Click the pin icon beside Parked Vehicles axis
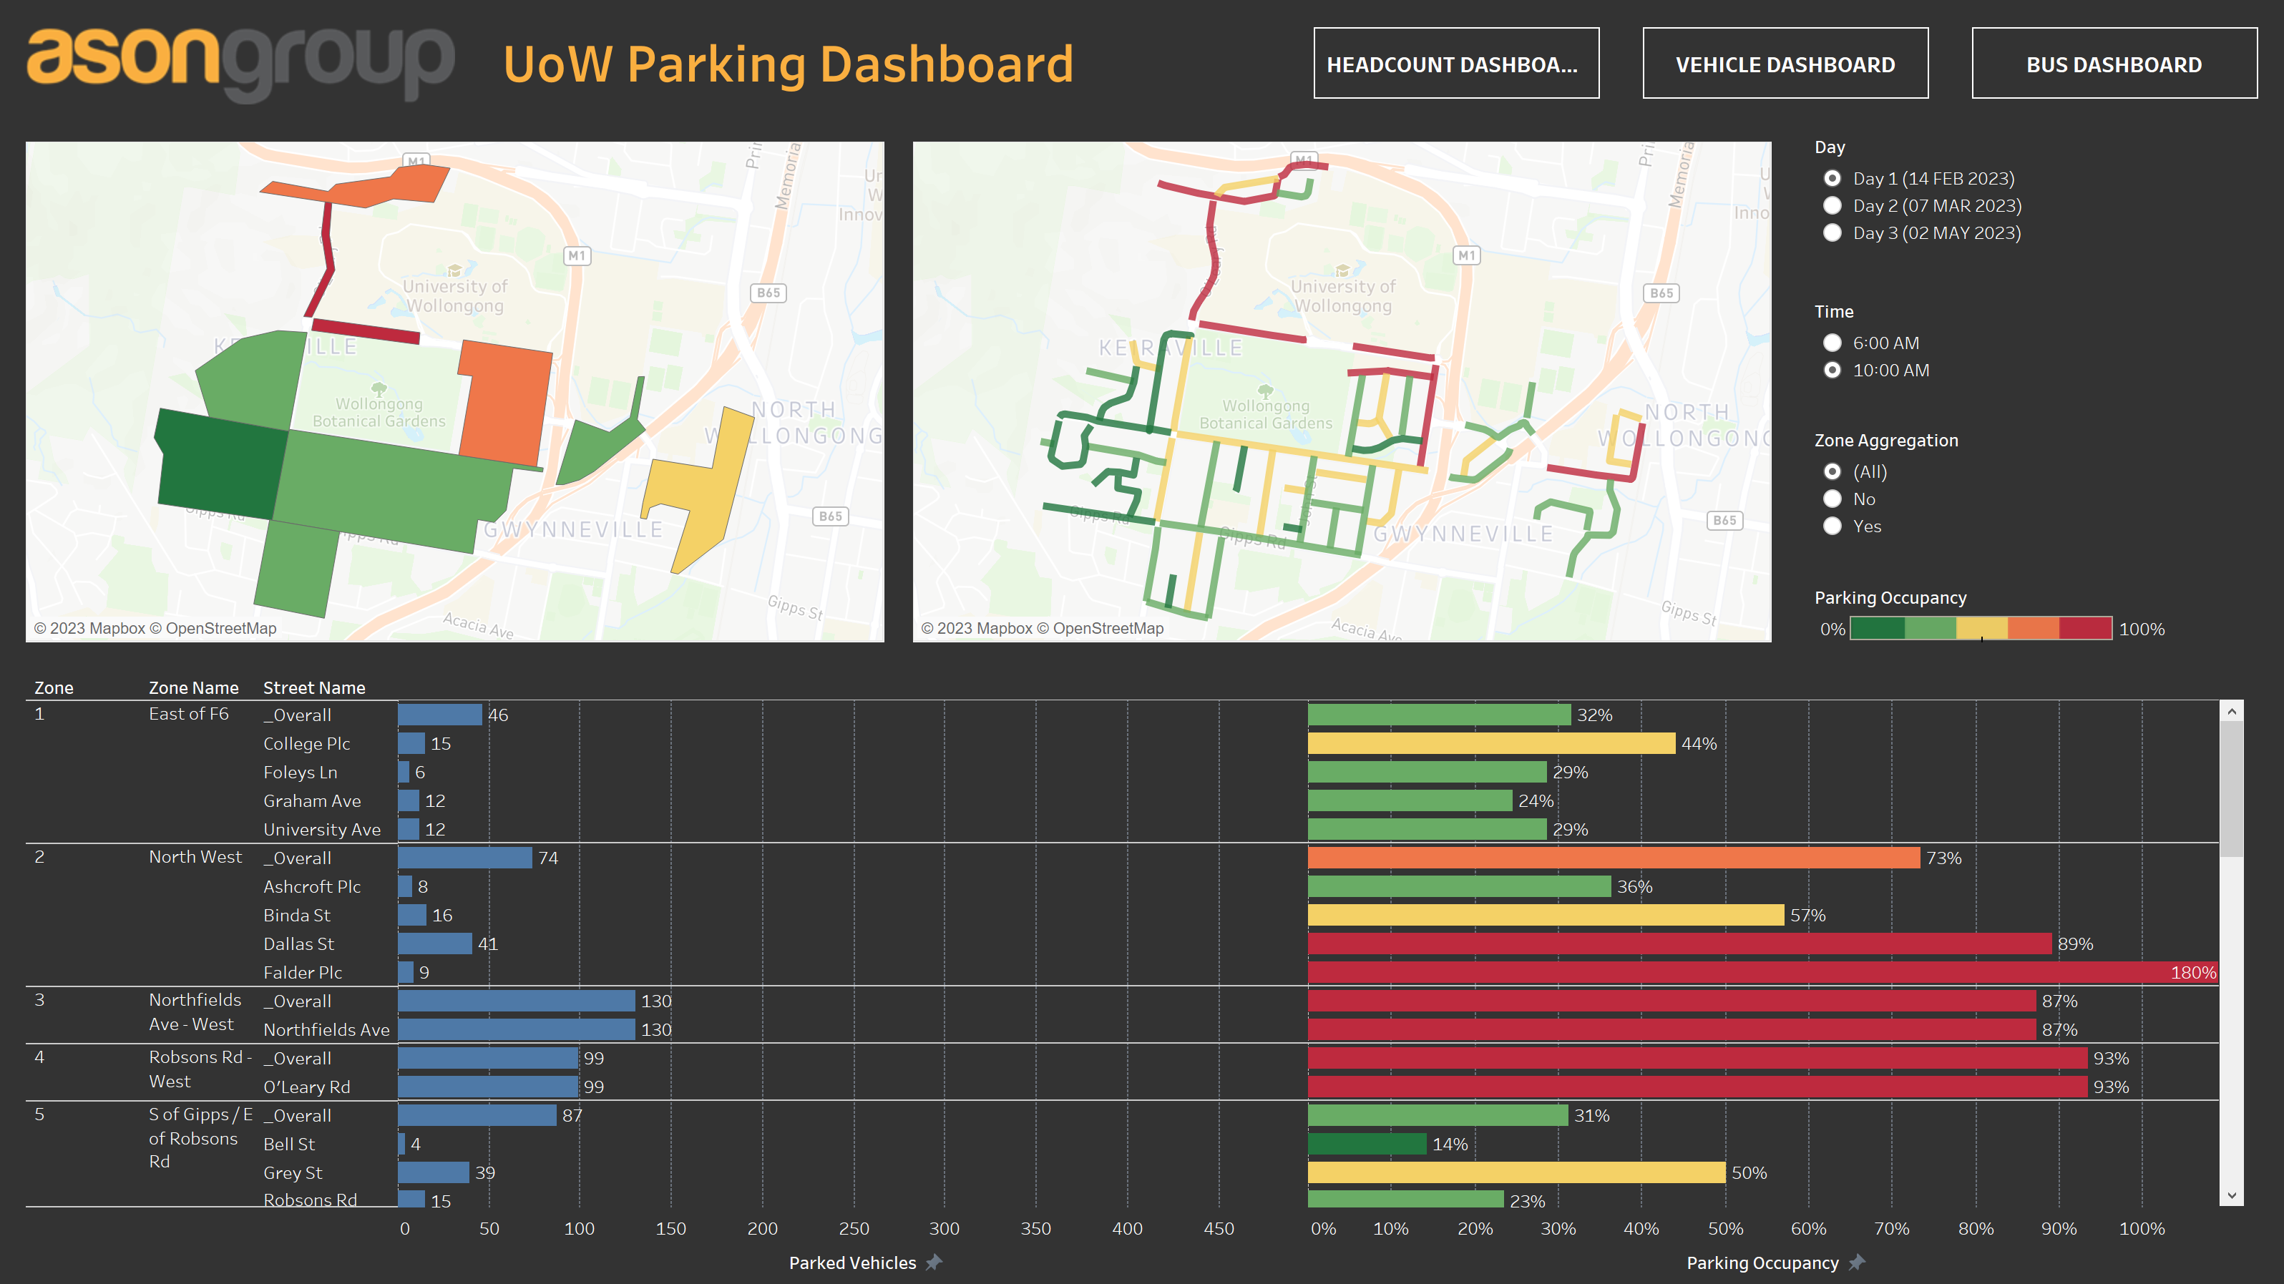This screenshot has width=2284, height=1284. (934, 1262)
